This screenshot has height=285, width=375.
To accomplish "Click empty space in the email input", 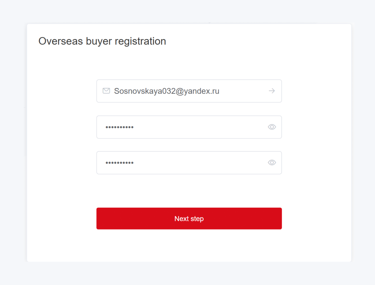I will pos(243,91).
